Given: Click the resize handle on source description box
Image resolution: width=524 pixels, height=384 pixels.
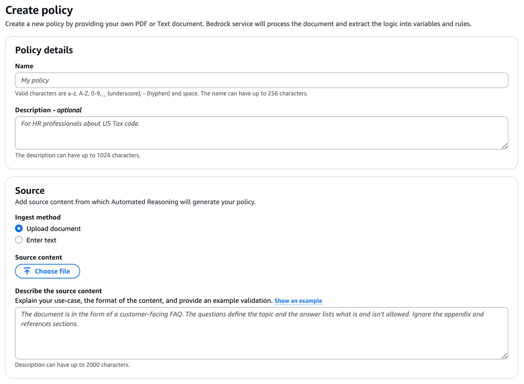Looking at the screenshot, I should coord(505,357).
